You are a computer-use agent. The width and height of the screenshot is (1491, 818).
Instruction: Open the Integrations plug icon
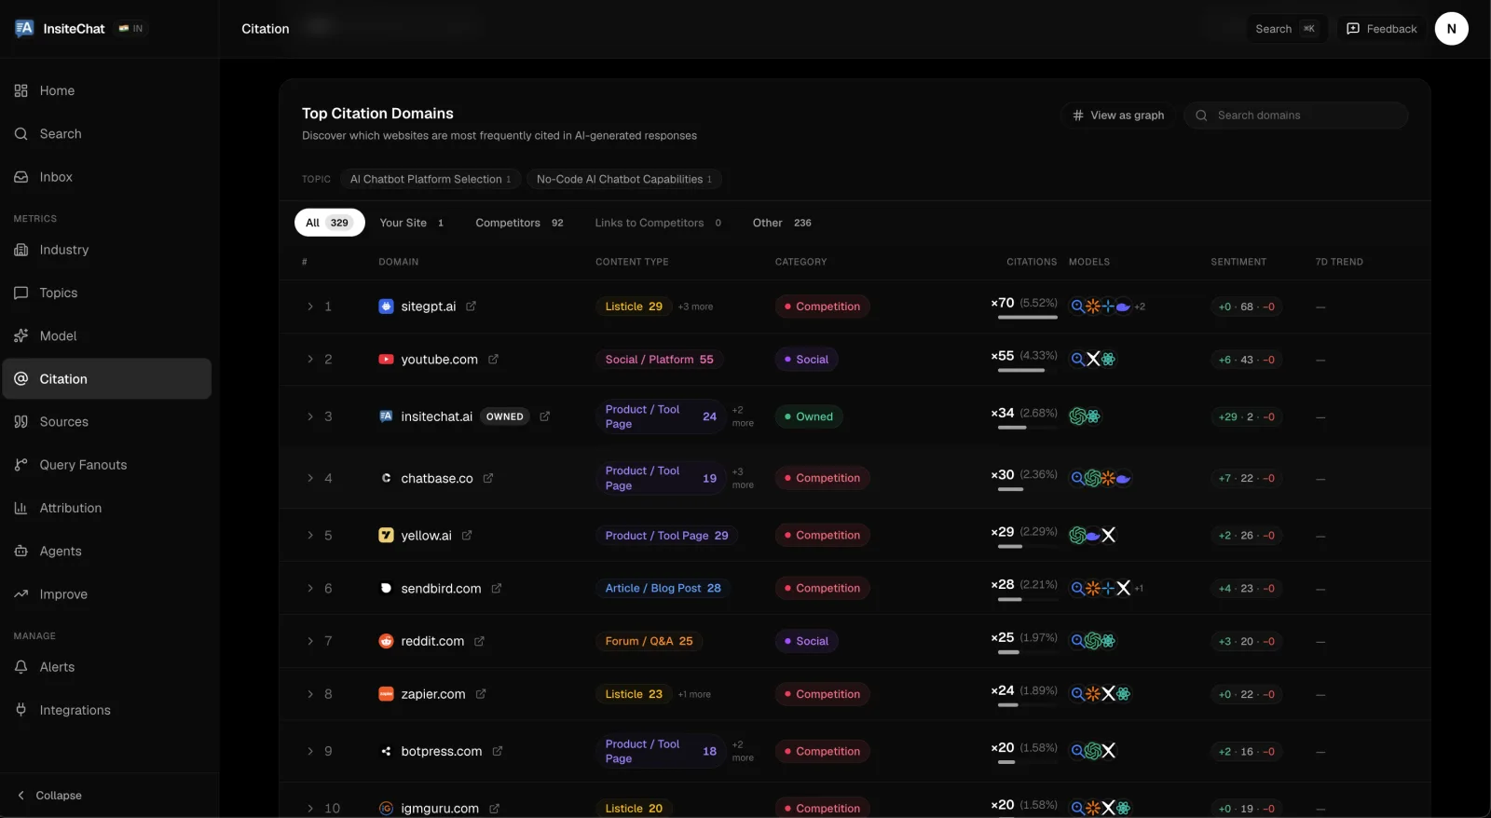[21, 710]
